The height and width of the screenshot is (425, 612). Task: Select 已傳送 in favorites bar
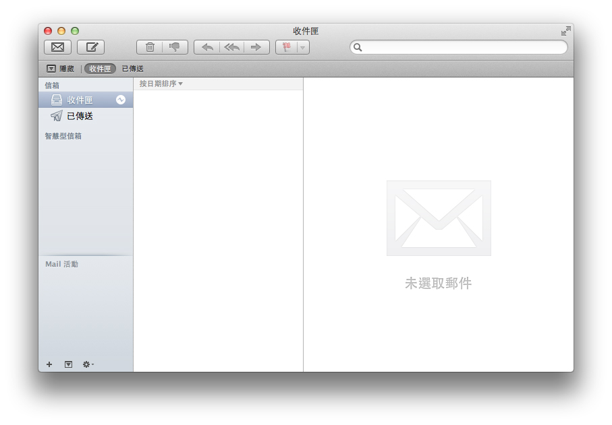pyautogui.click(x=132, y=69)
